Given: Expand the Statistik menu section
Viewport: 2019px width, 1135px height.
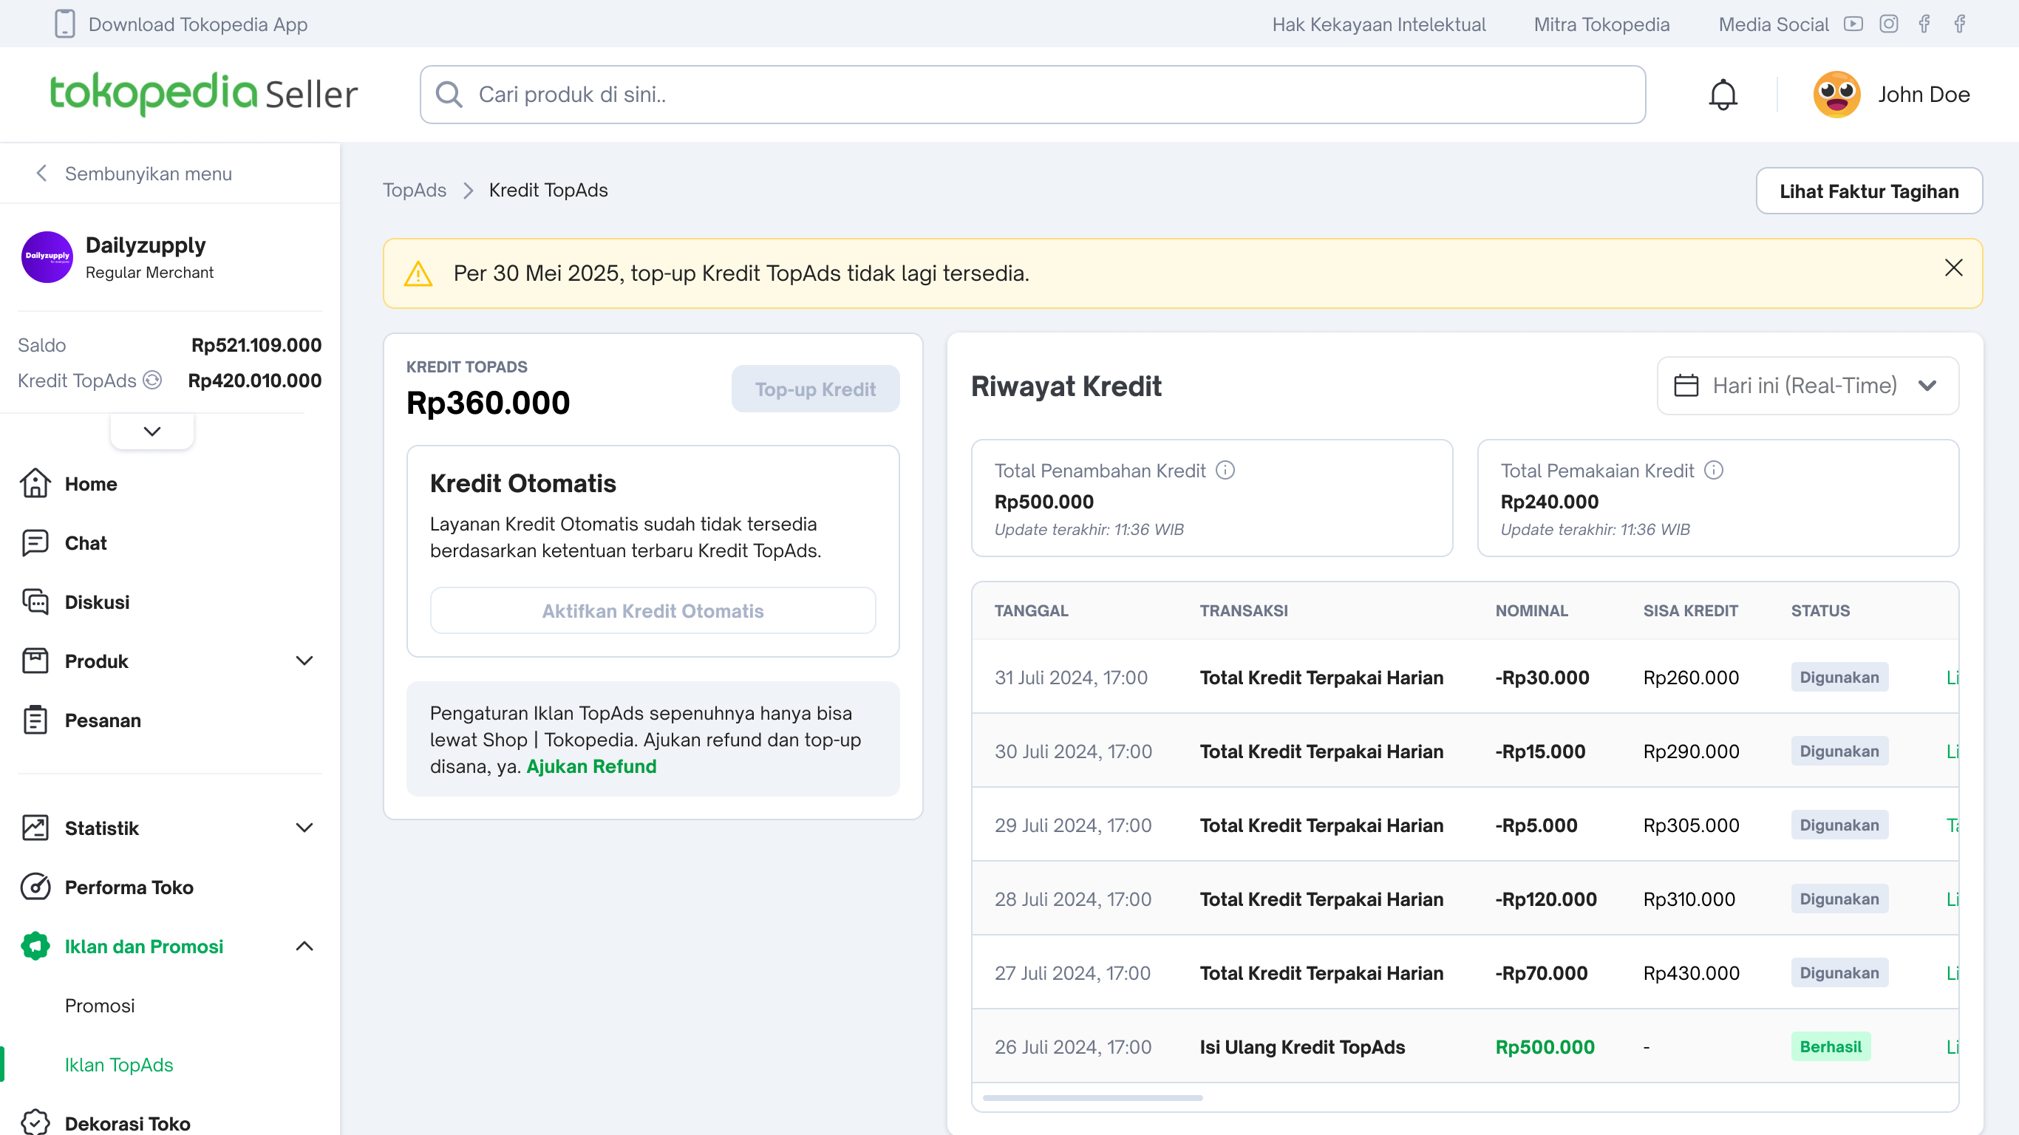Looking at the screenshot, I should click(304, 828).
